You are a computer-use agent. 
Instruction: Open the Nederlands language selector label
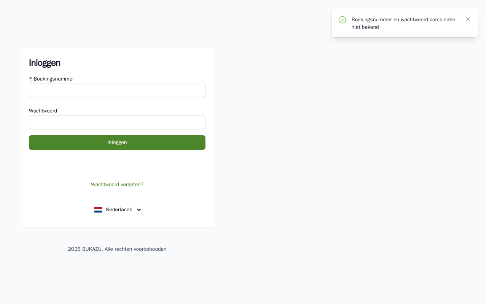point(119,210)
